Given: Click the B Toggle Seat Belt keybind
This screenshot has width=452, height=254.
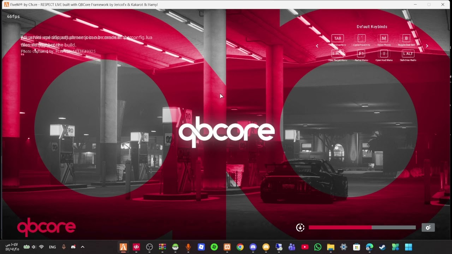Looking at the screenshot, I should tap(406, 38).
